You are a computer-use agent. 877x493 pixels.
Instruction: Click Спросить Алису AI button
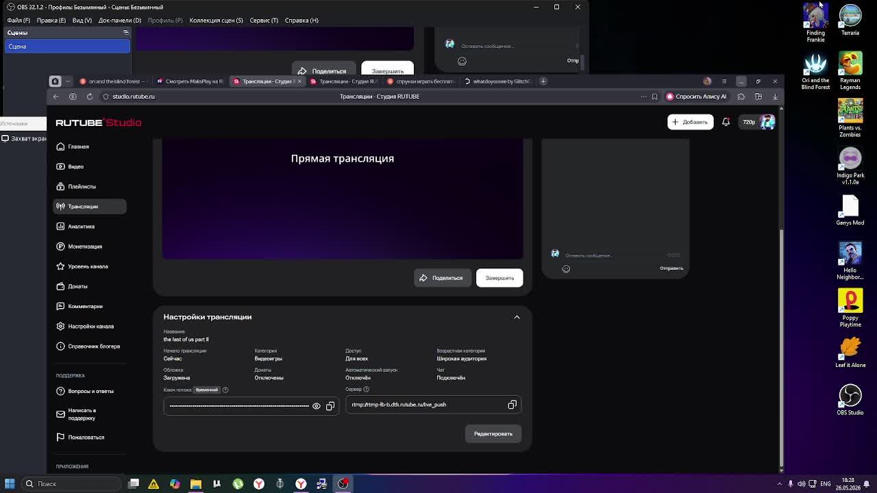(696, 97)
